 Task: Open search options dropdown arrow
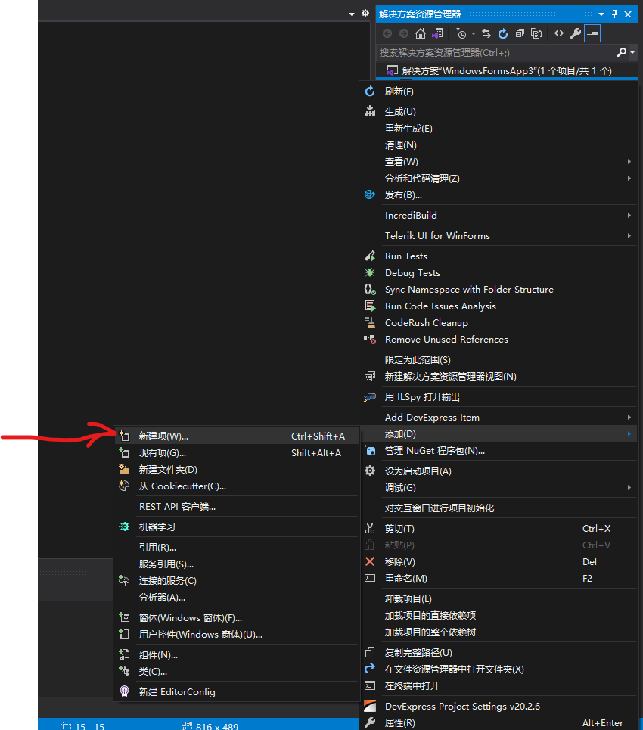click(x=632, y=53)
